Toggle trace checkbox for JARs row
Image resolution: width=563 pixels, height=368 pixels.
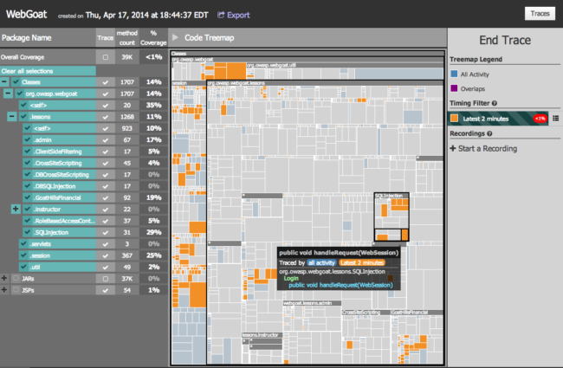click(105, 278)
